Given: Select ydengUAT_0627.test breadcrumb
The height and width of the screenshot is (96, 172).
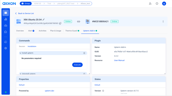Looking at the screenshot, I should [66, 3].
